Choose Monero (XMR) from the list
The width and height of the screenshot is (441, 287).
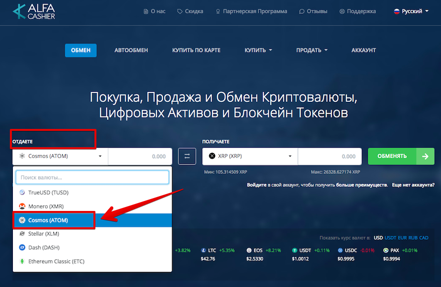(x=92, y=206)
